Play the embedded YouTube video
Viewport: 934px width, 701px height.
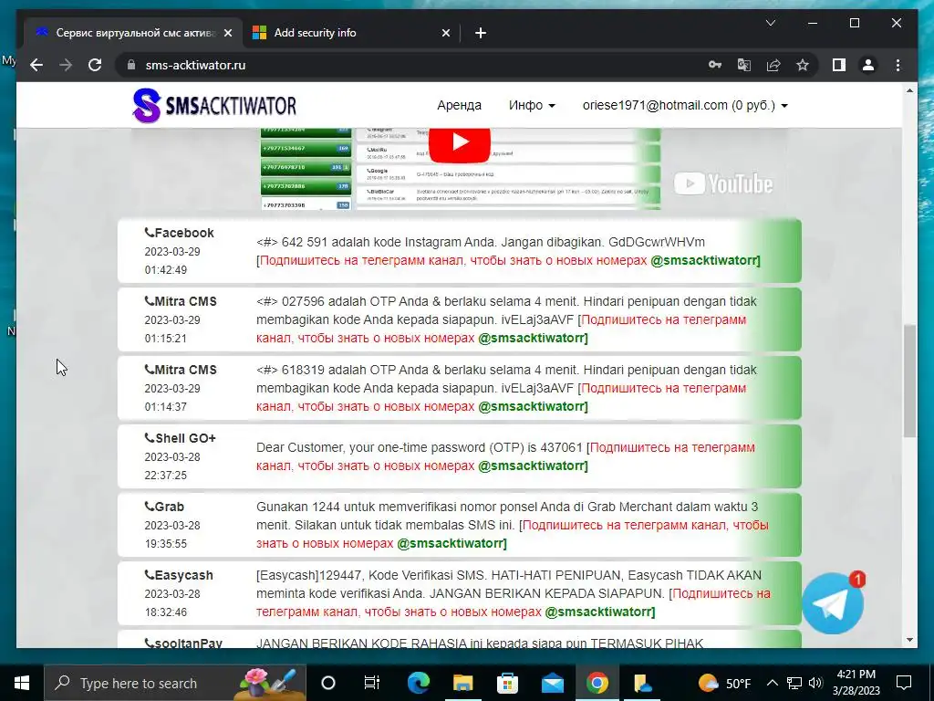coord(460,141)
